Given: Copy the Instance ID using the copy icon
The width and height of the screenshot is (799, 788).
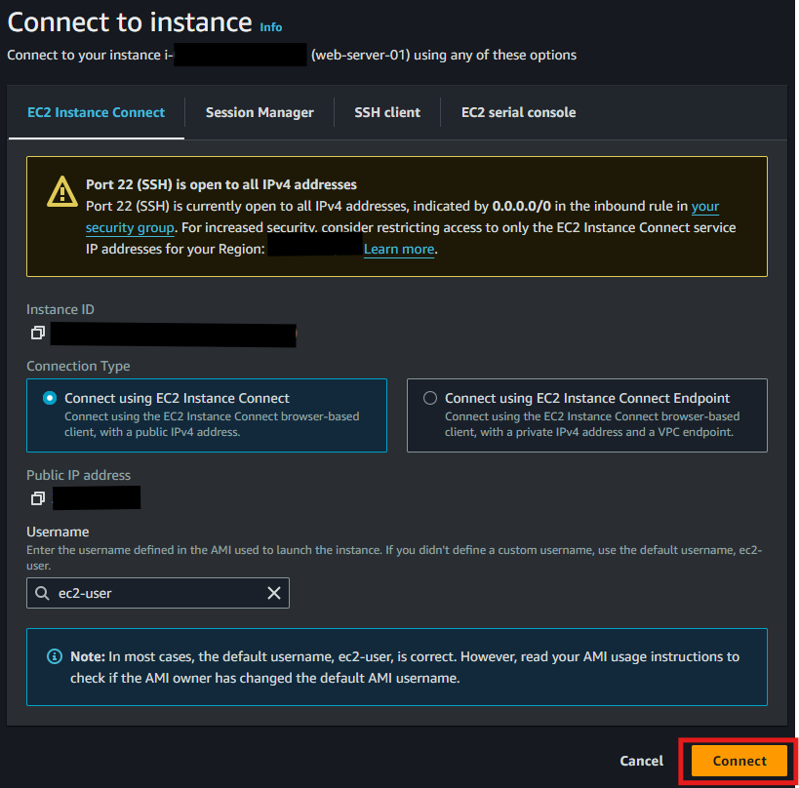Looking at the screenshot, I should coord(37,333).
